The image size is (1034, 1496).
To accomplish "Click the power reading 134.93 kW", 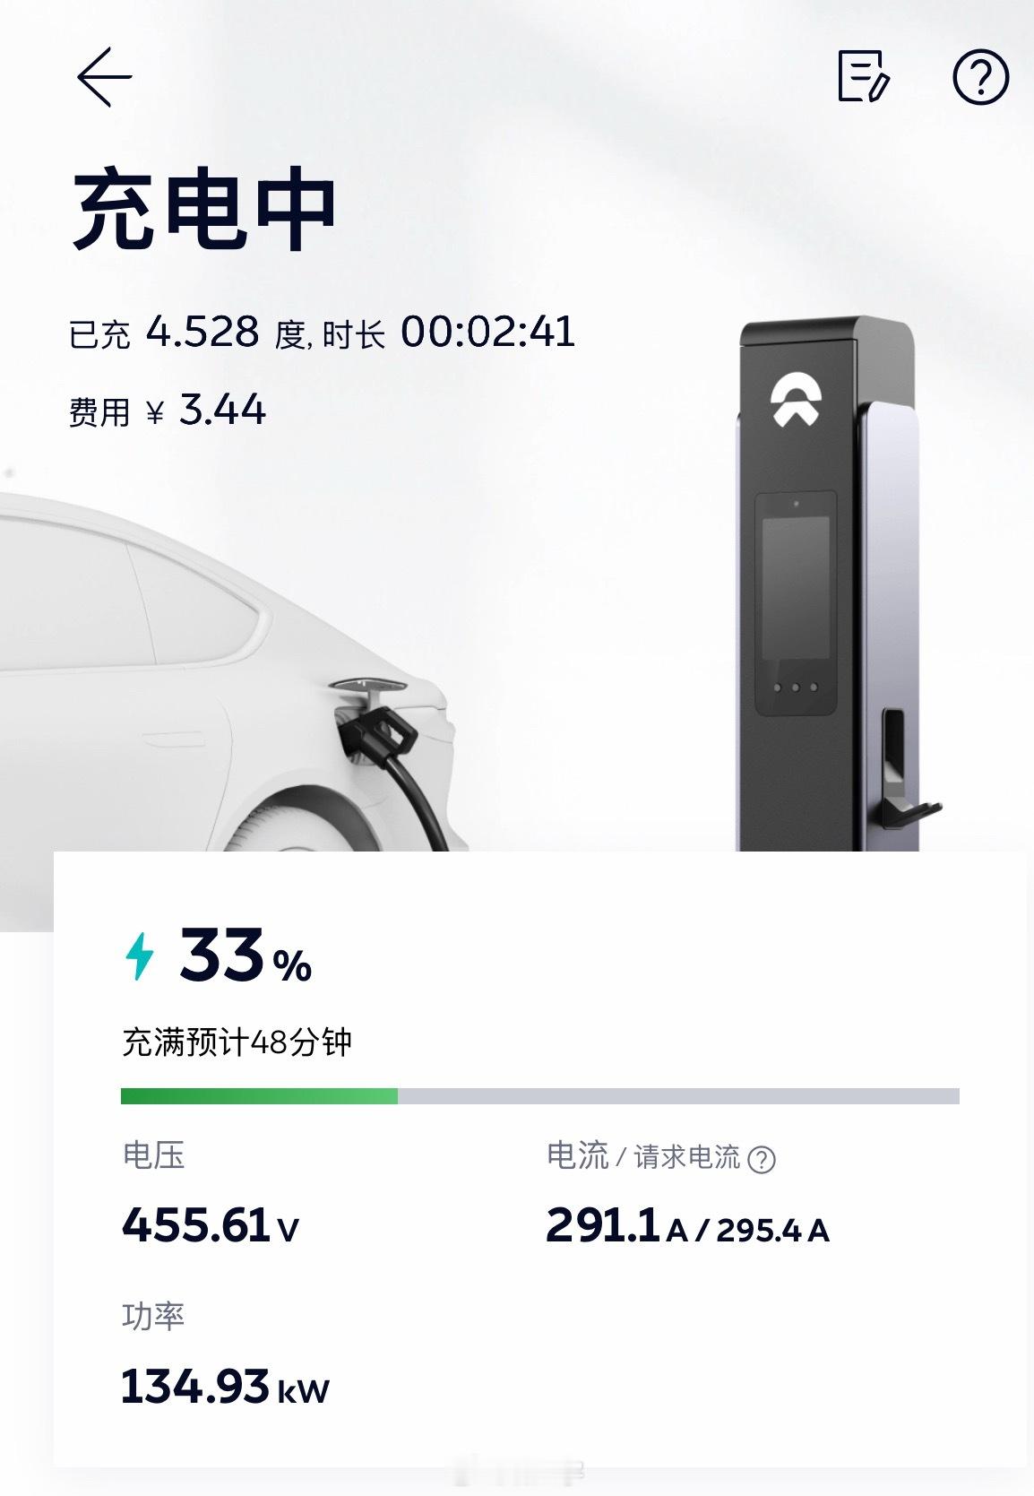I will click(x=222, y=1387).
